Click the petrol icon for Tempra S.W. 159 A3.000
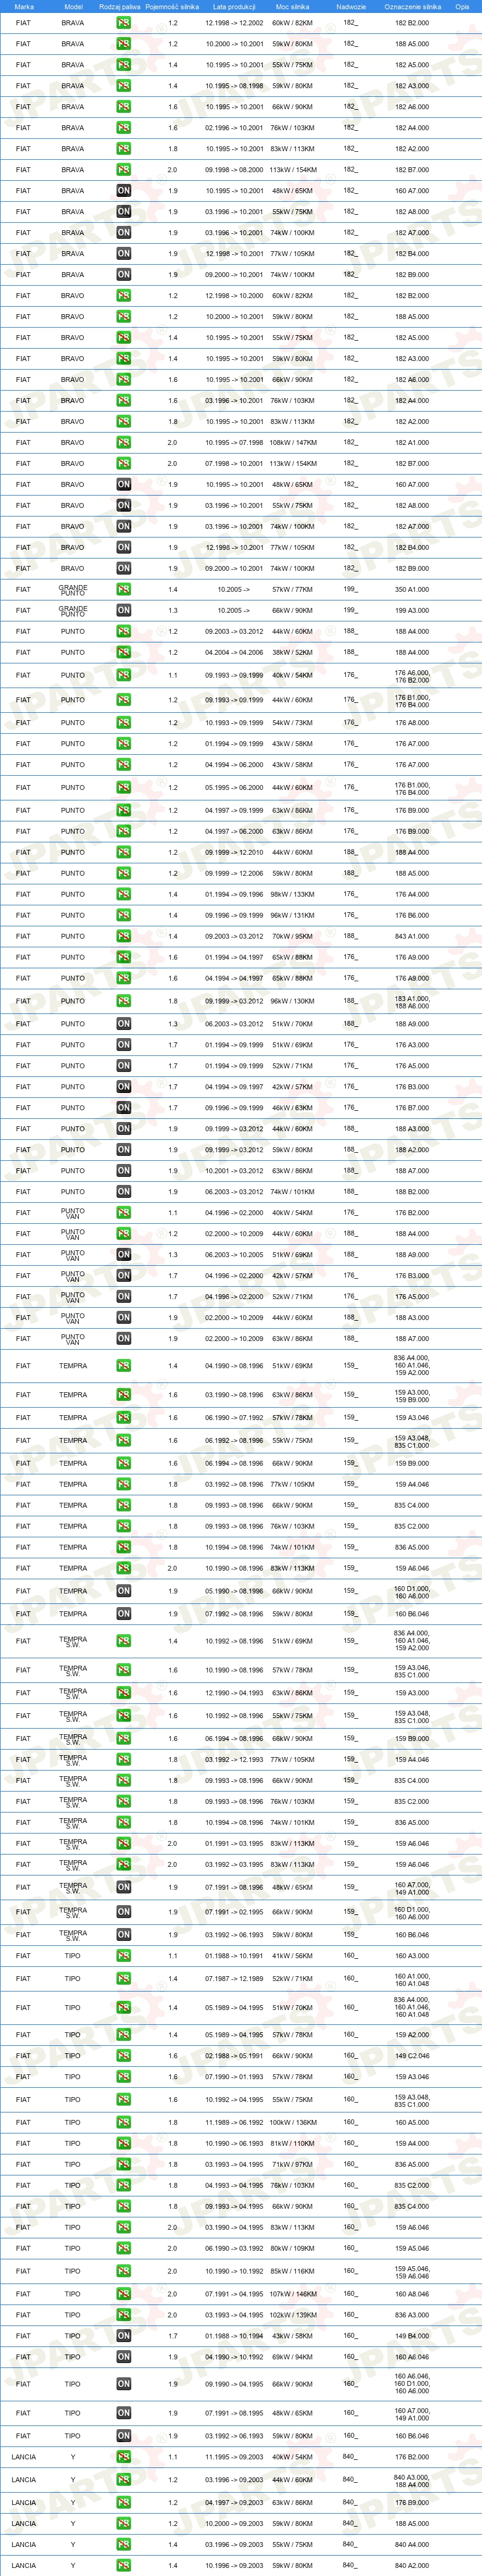 coord(124,1693)
